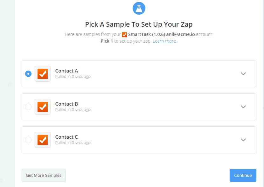
Task: Expand the Contact A sample details
Action: click(243, 74)
